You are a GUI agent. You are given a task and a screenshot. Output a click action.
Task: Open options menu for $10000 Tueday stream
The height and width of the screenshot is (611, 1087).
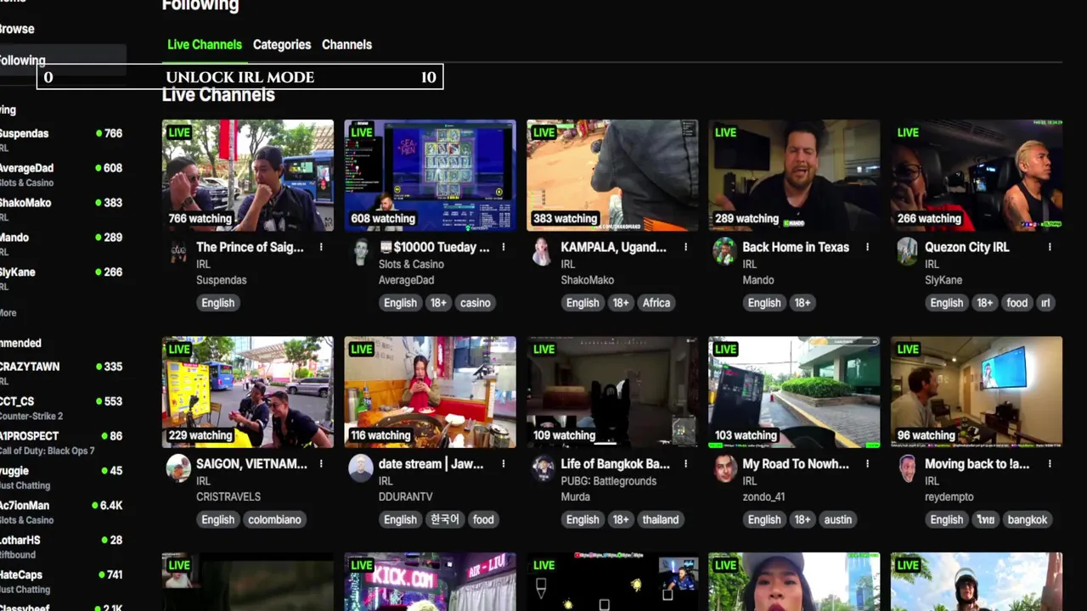tap(504, 247)
